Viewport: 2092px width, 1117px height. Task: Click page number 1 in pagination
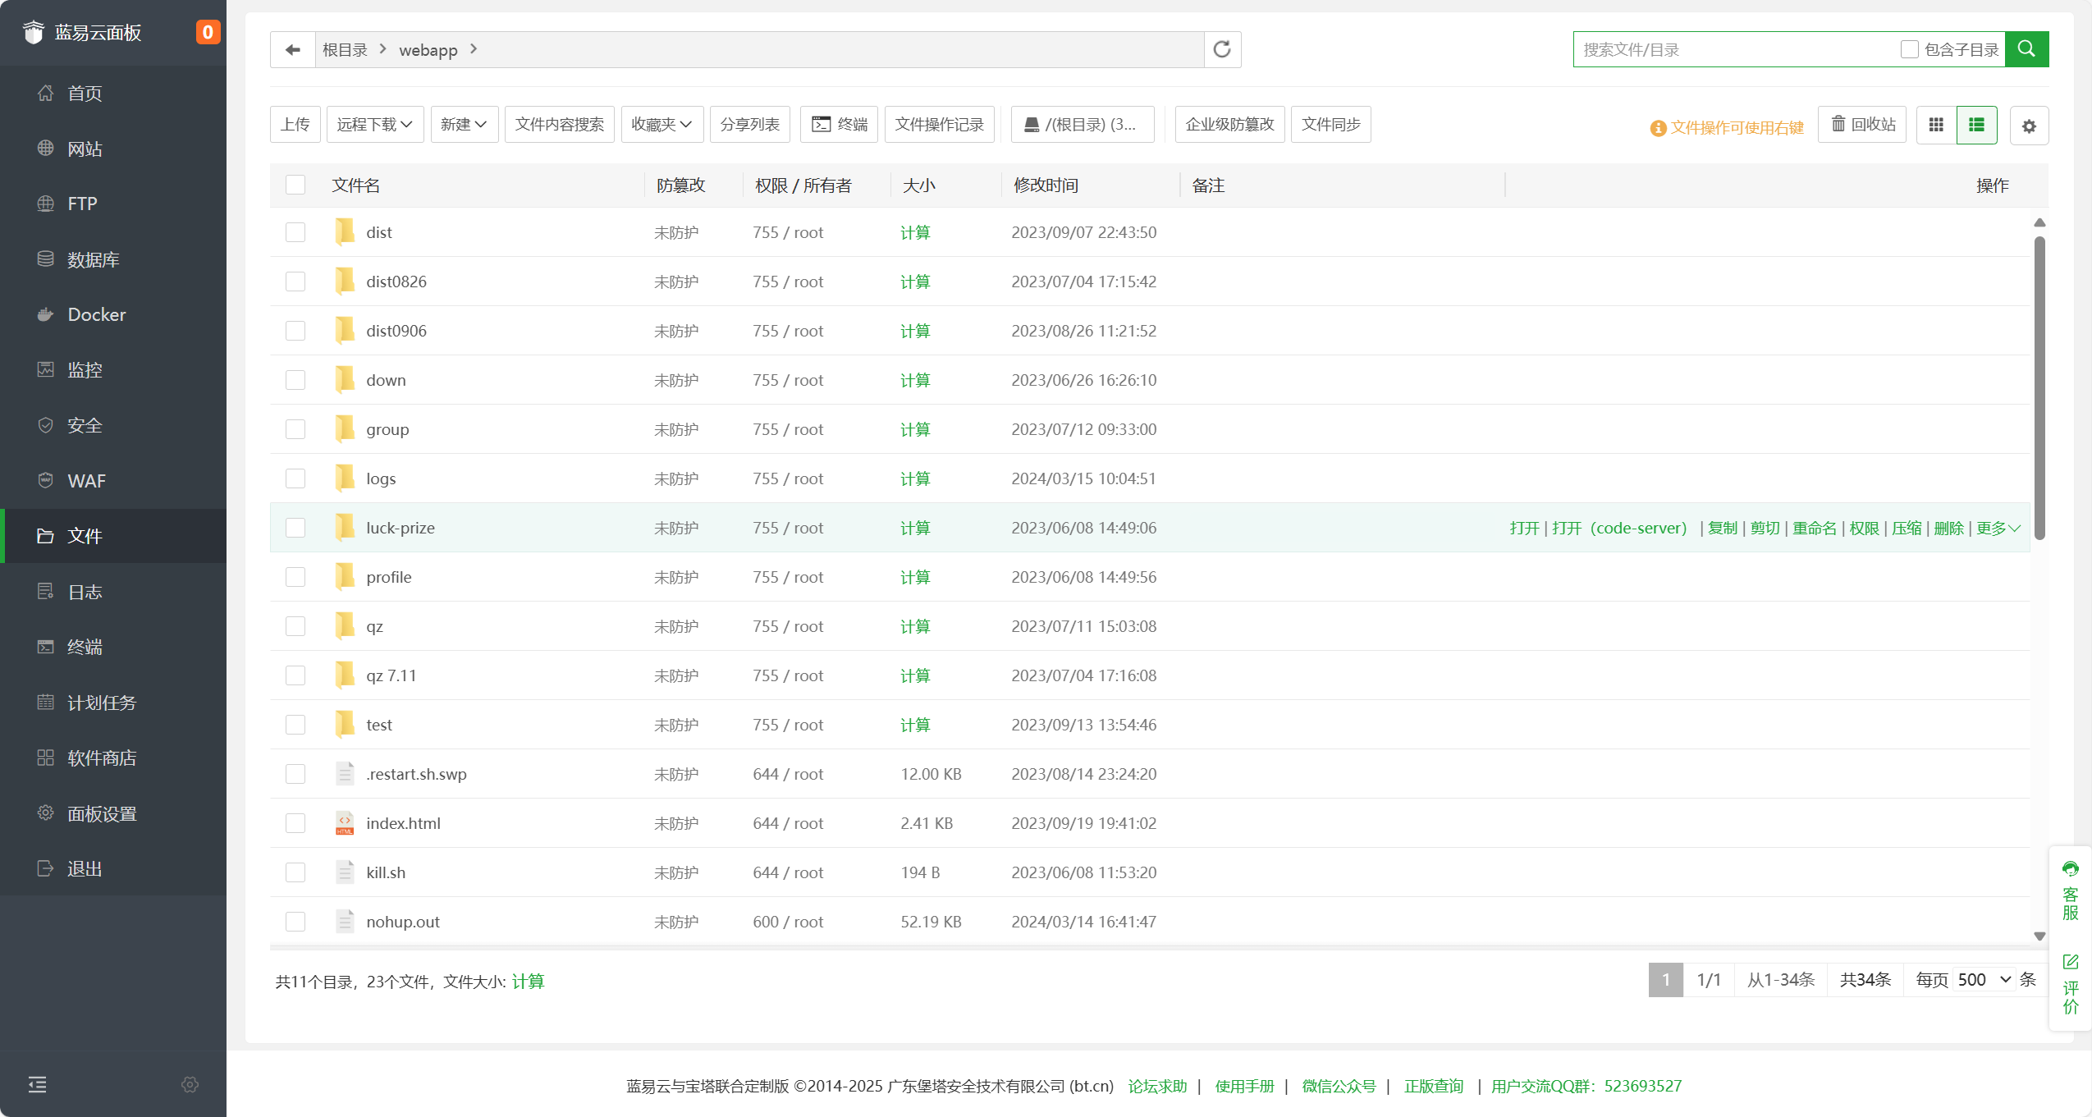[x=1665, y=980]
